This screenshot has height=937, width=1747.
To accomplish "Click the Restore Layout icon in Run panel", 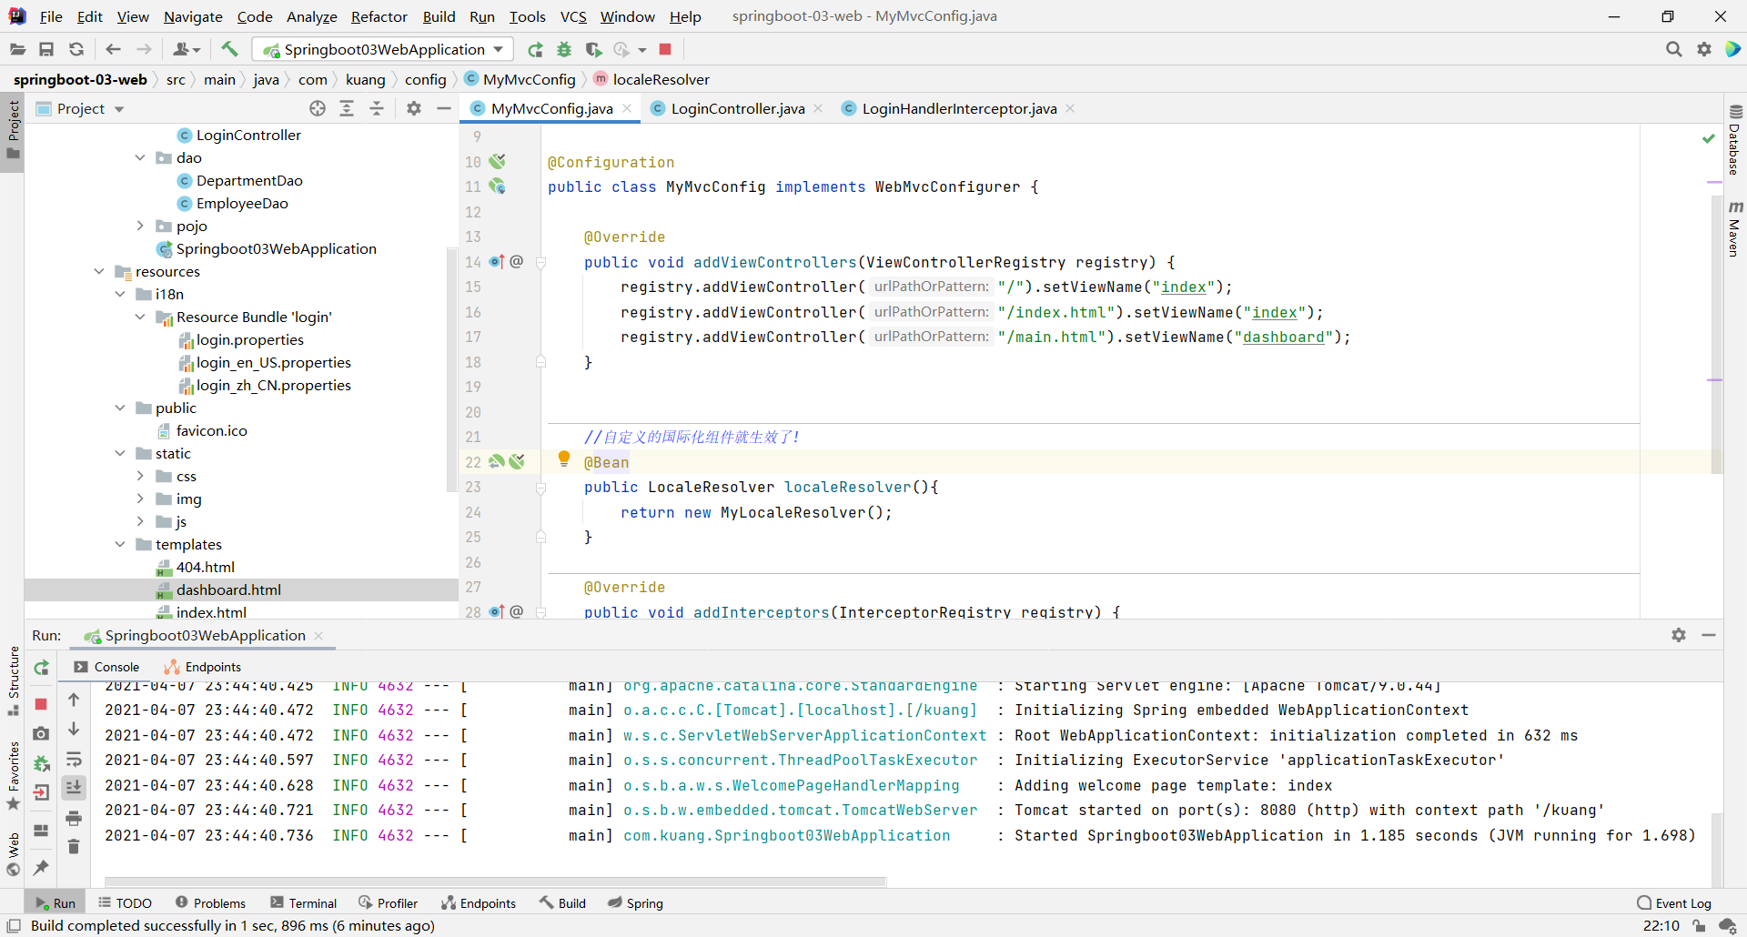I will (41, 830).
